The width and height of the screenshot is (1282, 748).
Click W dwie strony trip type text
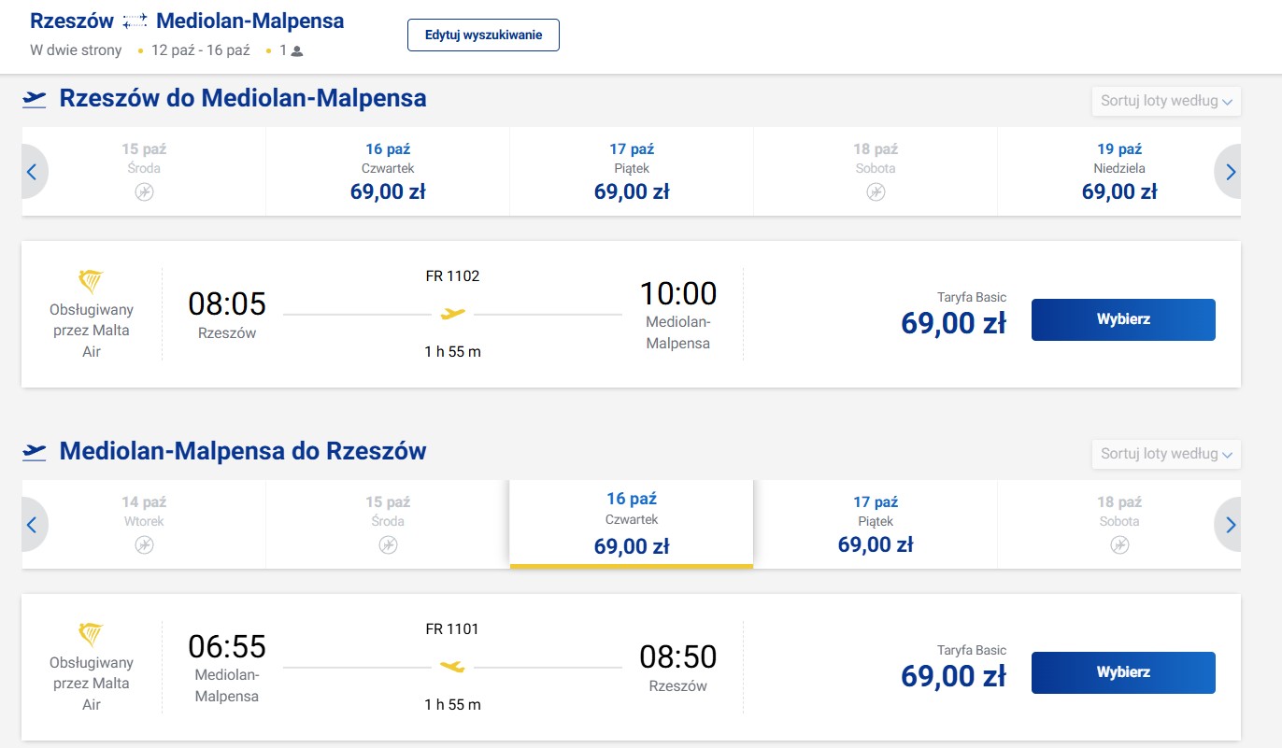(77, 50)
